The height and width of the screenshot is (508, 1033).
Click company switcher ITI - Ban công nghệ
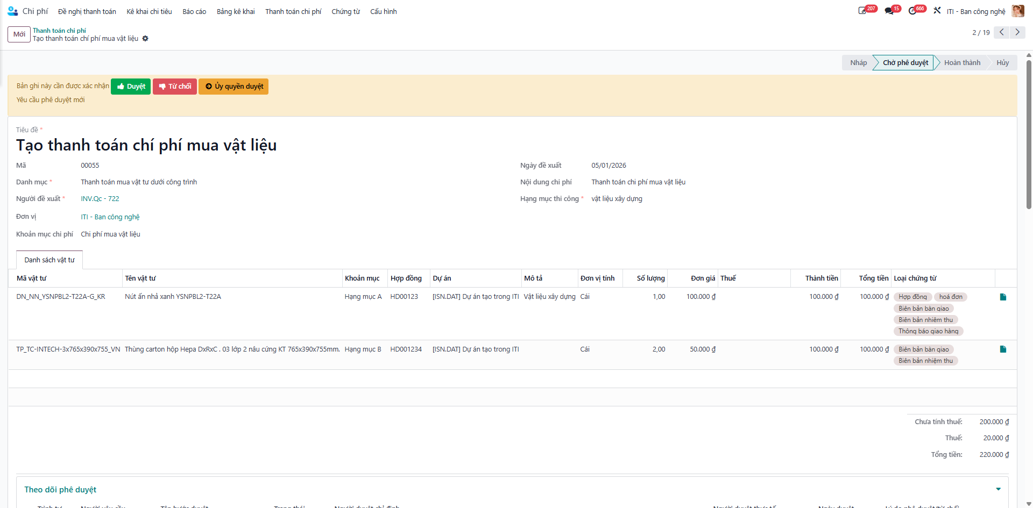pyautogui.click(x=976, y=11)
